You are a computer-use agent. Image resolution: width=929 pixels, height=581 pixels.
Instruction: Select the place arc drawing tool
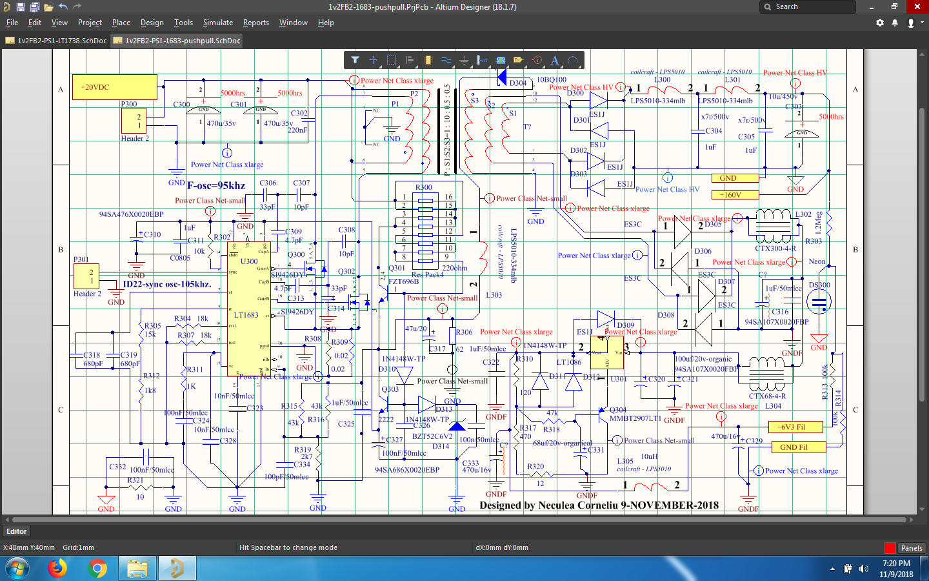tap(573, 60)
